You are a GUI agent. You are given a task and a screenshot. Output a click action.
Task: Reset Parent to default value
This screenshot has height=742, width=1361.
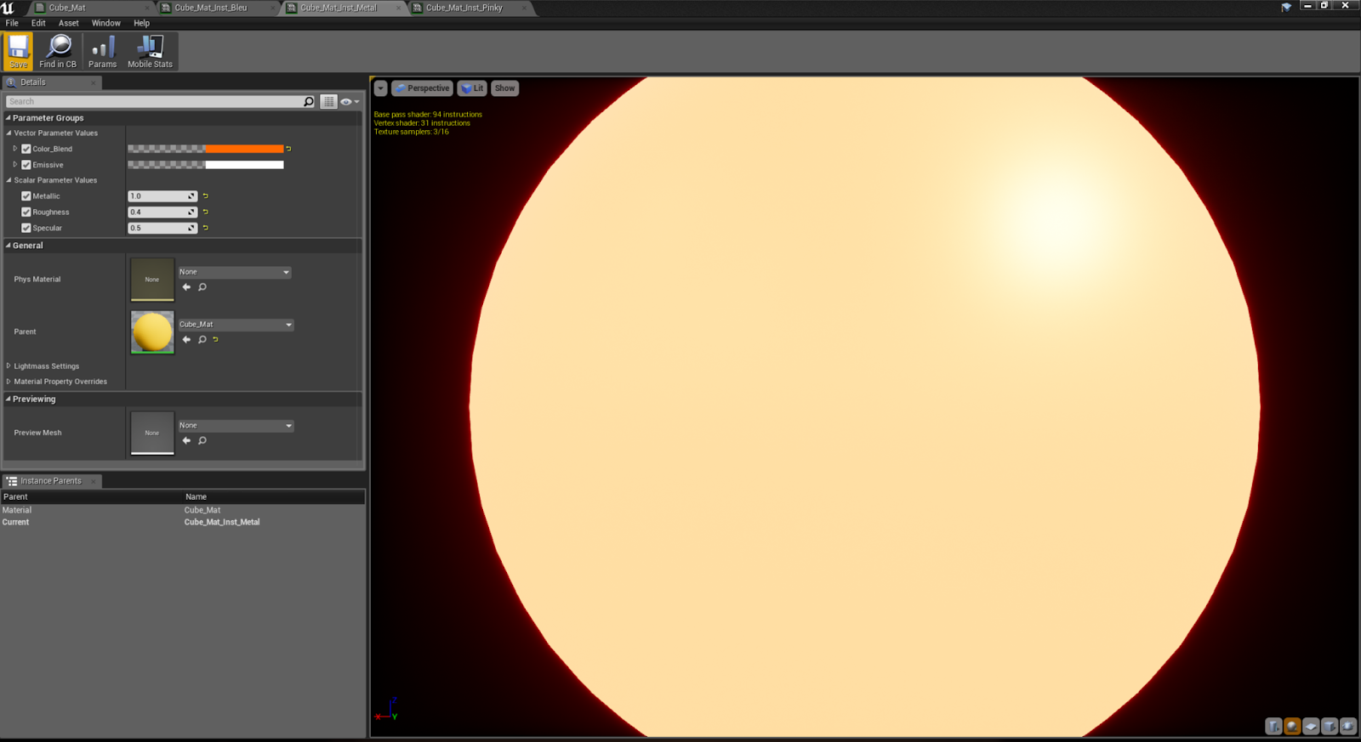pos(215,339)
